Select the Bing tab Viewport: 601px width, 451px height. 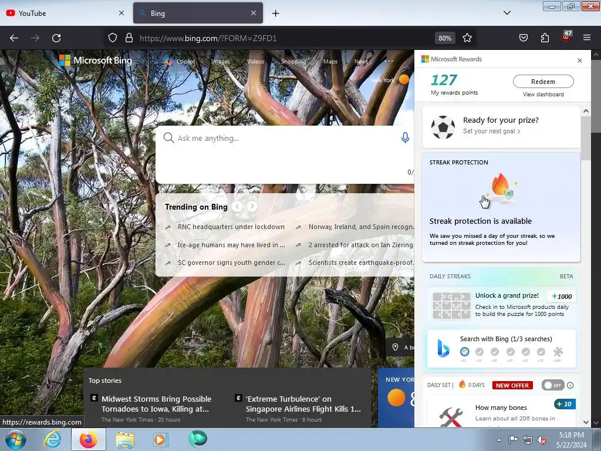(198, 13)
